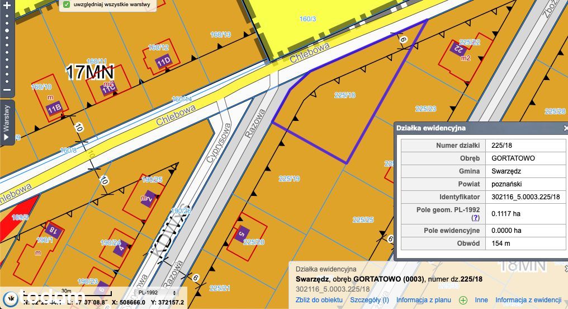Select building marker 11C on map
This screenshot has width=568, height=309.
point(108,89)
